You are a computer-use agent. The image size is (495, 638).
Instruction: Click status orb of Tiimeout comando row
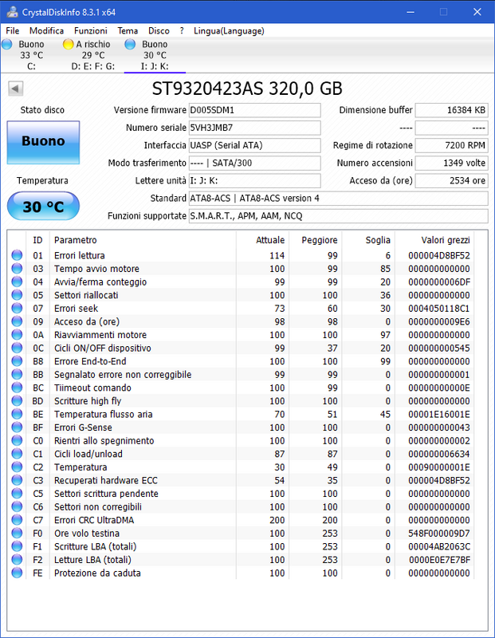pyautogui.click(x=17, y=388)
